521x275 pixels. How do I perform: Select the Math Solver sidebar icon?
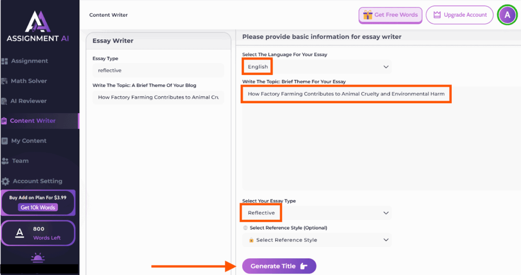pyautogui.click(x=5, y=81)
